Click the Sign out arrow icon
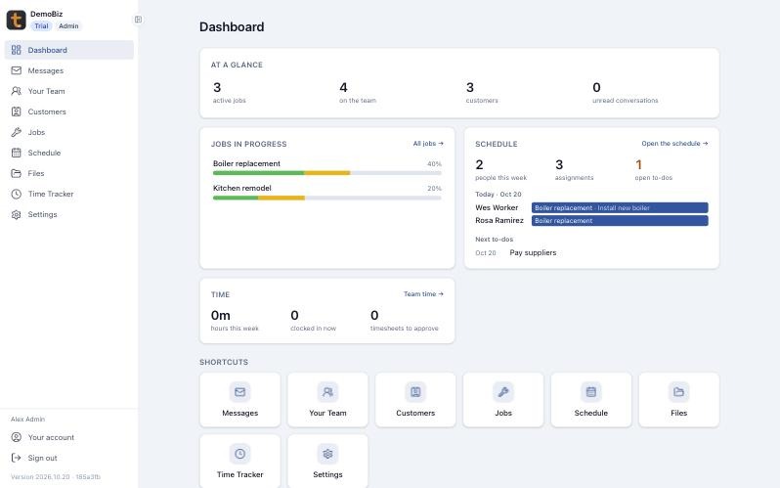This screenshot has width=780, height=488. tap(17, 458)
